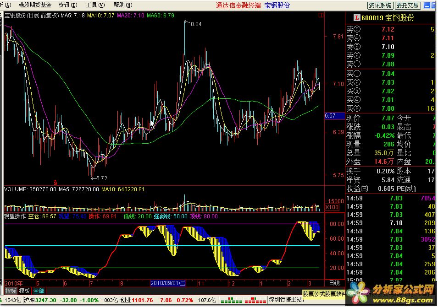
Task: Click the 卖⑤ price 7.12
Action: tap(388, 30)
